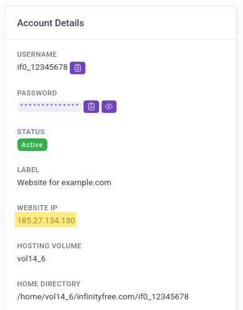Click the HOME DIRECTORY field label
243x310 pixels.
[49, 284]
